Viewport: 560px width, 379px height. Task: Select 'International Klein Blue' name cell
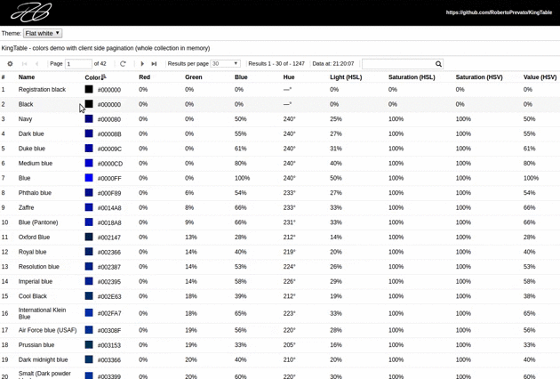(x=42, y=313)
